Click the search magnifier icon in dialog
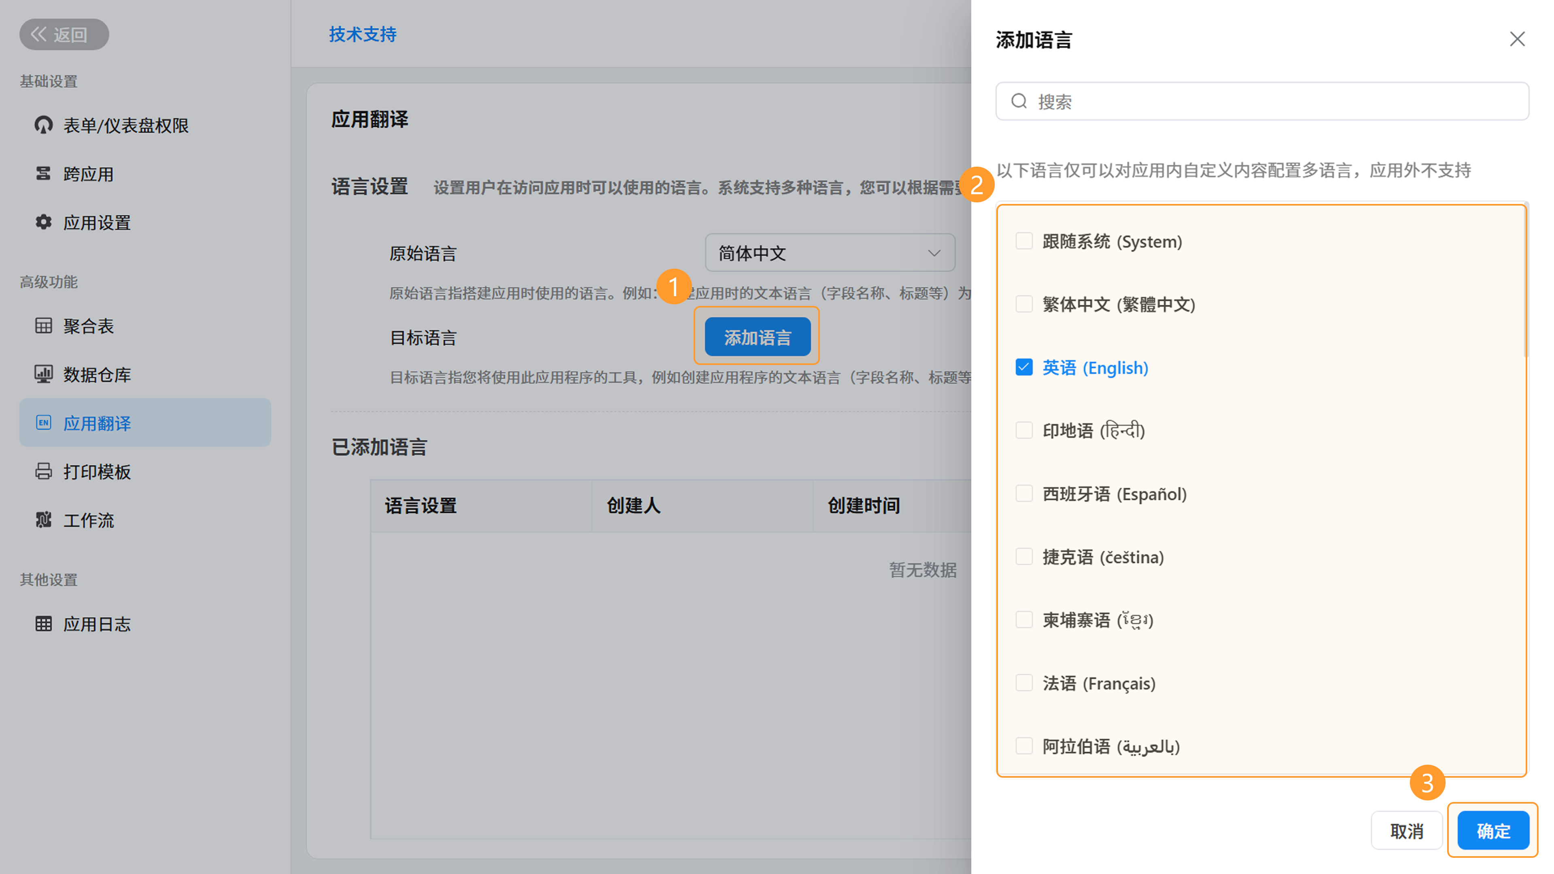This screenshot has height=874, width=1554. point(1019,101)
